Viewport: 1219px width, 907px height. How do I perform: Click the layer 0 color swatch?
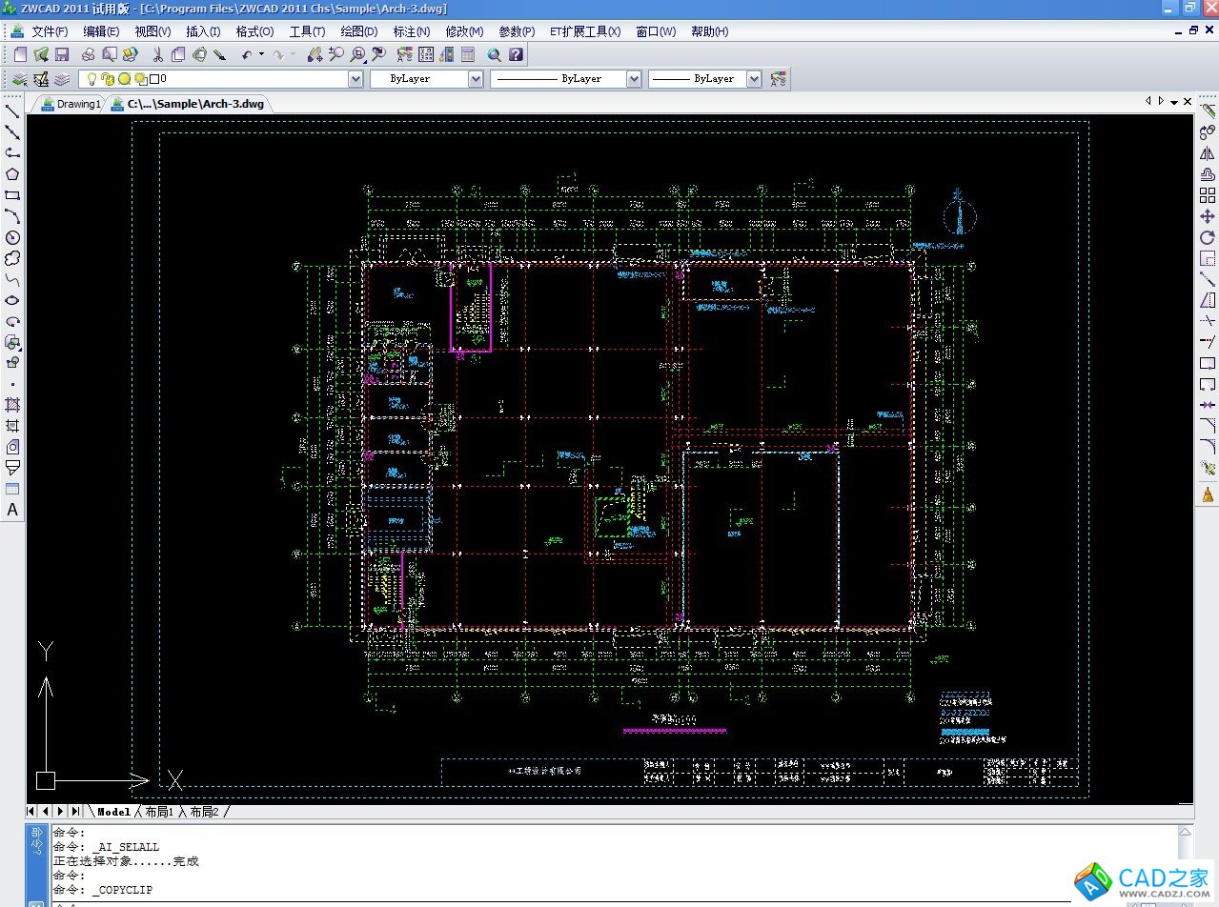click(x=154, y=79)
